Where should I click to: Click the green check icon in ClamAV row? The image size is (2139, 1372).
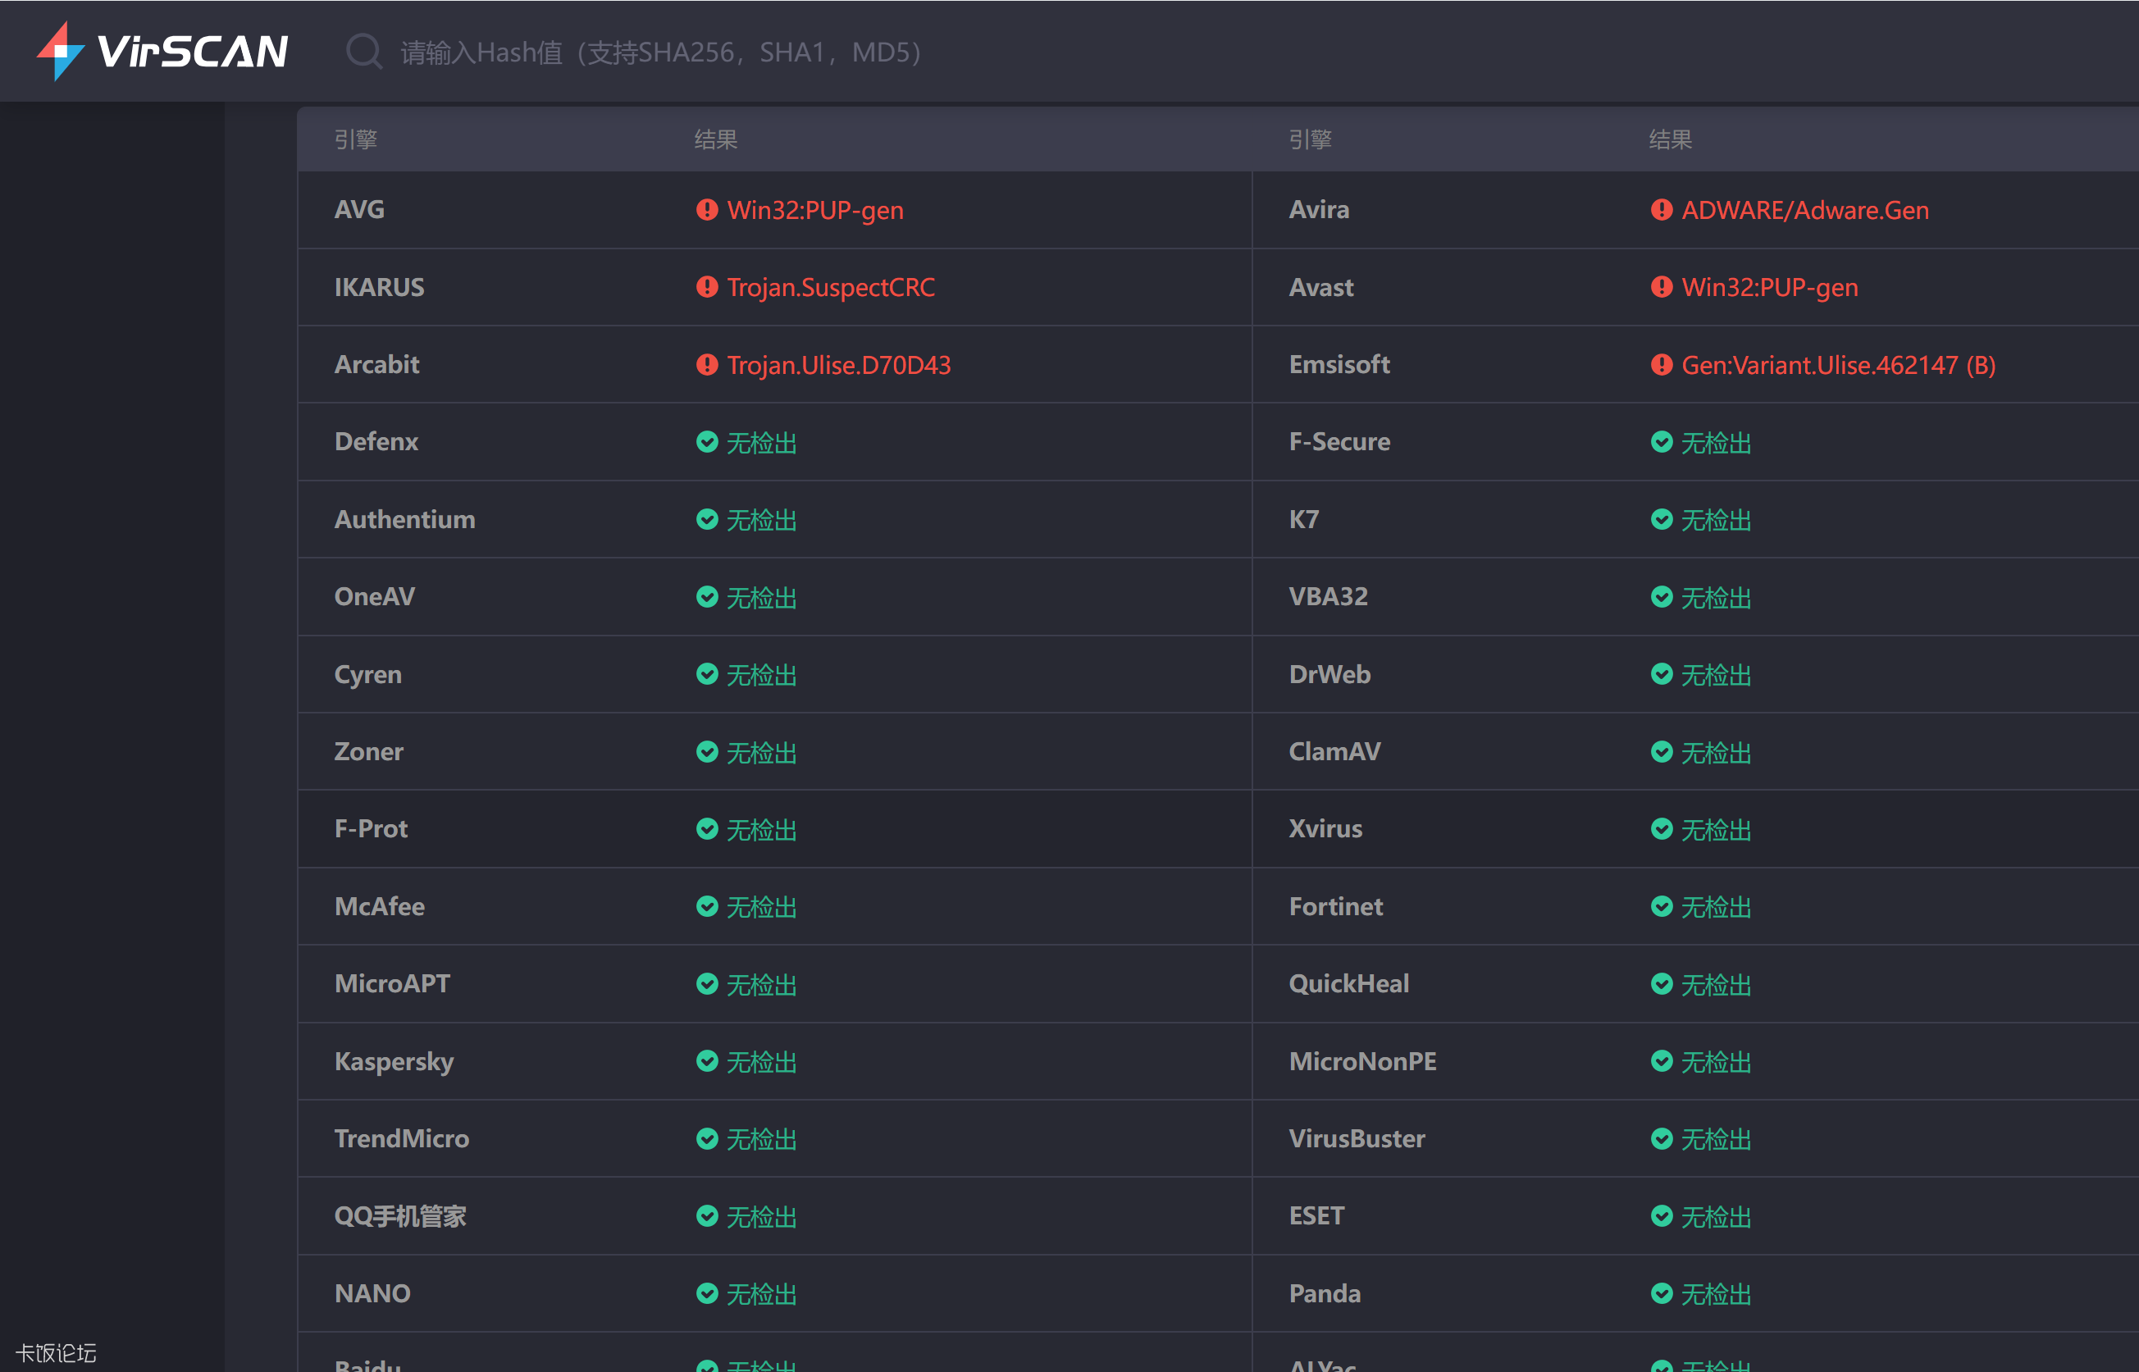(1661, 752)
